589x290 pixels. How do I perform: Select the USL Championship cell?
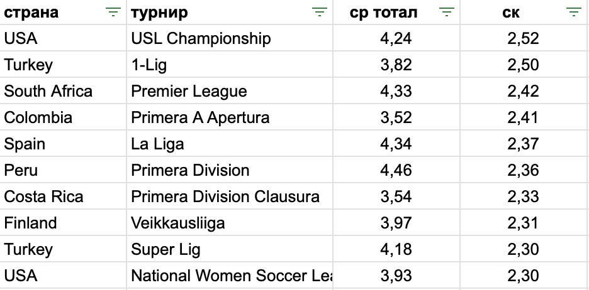230,38
